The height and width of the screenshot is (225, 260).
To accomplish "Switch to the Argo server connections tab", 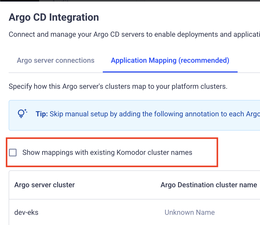I will click(55, 60).
